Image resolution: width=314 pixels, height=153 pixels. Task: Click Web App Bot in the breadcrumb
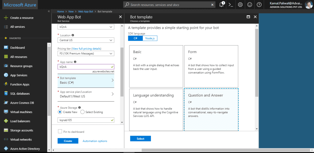[x=86, y=12]
